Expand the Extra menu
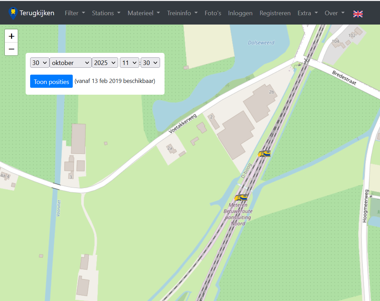The width and height of the screenshot is (380, 301). (x=308, y=13)
